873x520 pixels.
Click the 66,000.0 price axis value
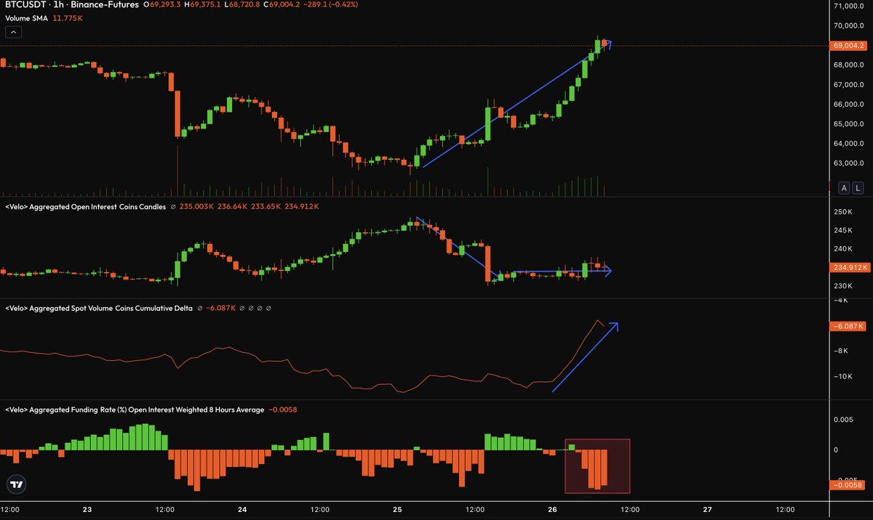tap(848, 104)
